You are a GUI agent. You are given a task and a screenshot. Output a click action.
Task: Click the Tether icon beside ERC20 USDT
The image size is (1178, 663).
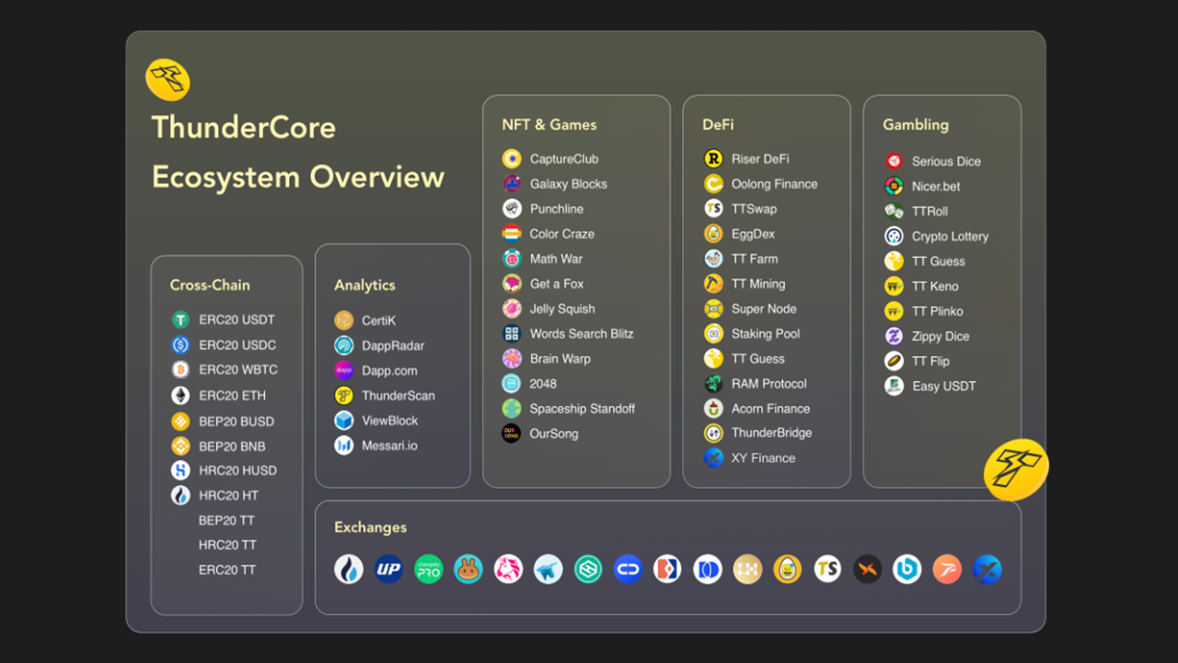click(180, 320)
